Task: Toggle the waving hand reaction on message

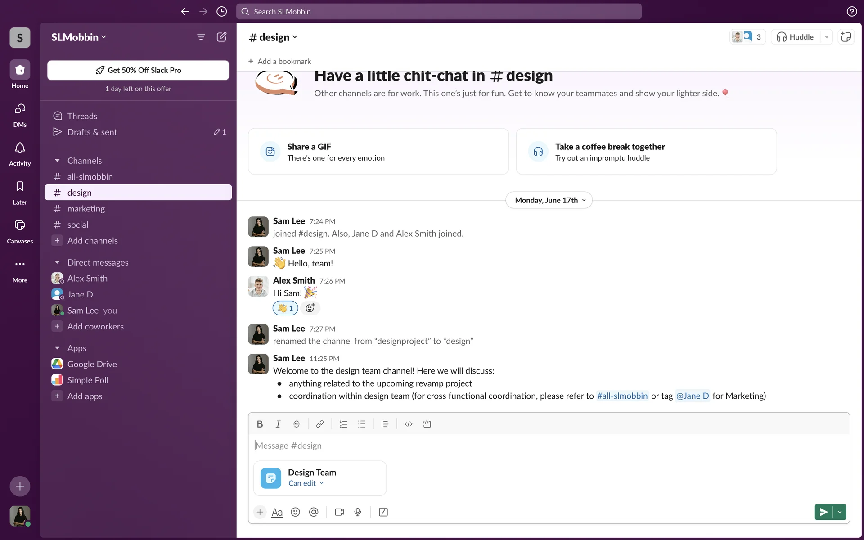Action: coord(285,308)
